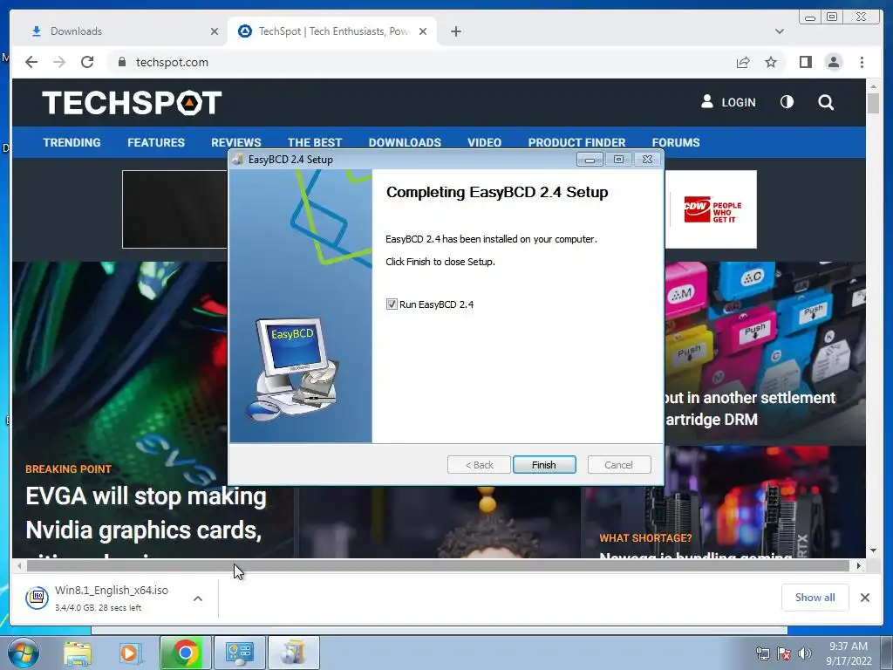The height and width of the screenshot is (670, 893).
Task: Click the EasyBCD setup taskbar icon
Action: tap(293, 653)
